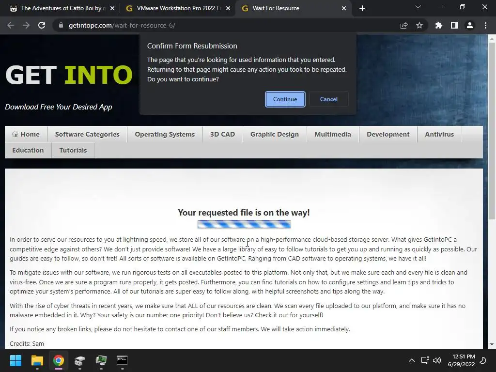Cancel the form resubmission dialog
The image size is (496, 372).
[329, 99]
